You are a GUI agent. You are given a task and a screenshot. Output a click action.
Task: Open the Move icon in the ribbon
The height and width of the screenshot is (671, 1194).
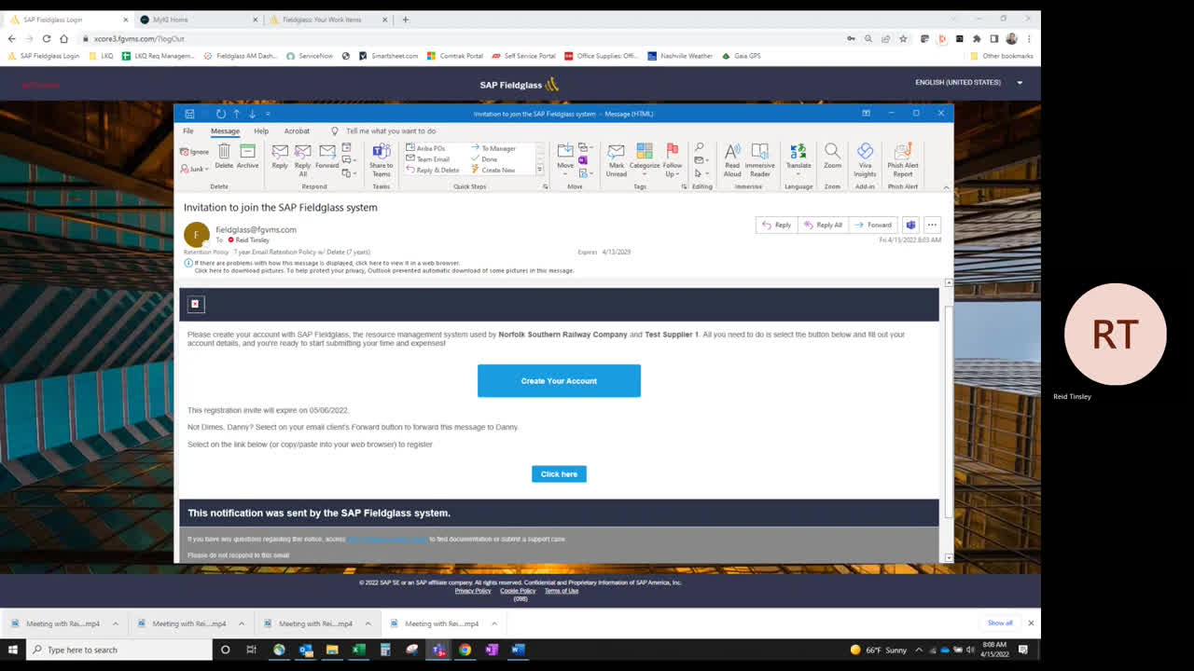point(565,151)
